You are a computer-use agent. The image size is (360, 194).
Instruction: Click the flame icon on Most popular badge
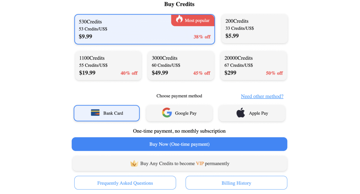coord(179,19)
